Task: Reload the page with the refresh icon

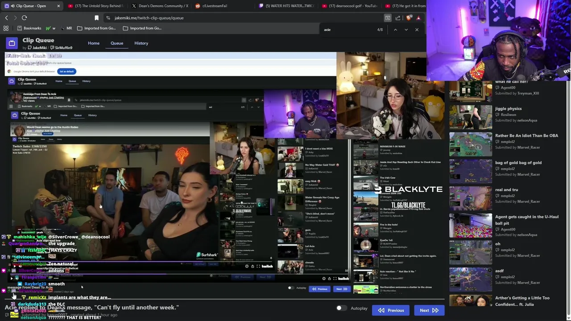Action: [24, 18]
